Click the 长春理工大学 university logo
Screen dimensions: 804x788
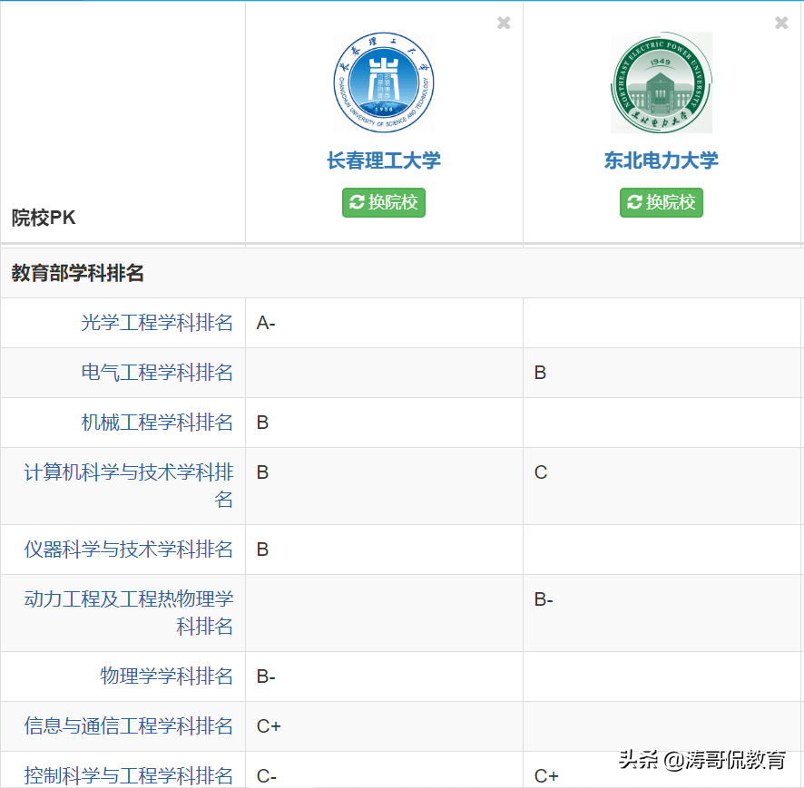pos(383,83)
